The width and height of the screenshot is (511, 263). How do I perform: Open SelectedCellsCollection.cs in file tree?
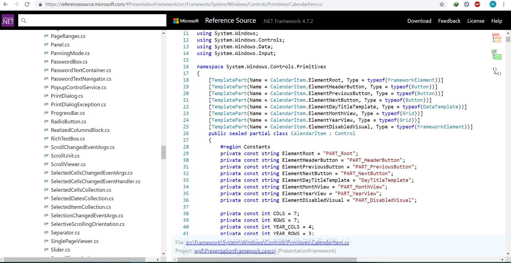tap(81, 190)
